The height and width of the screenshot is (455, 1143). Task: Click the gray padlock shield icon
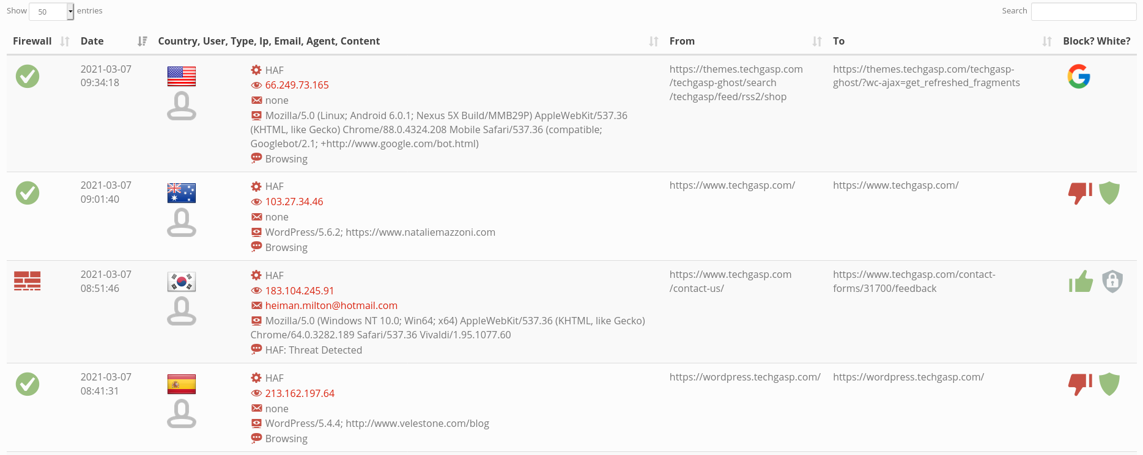point(1112,282)
